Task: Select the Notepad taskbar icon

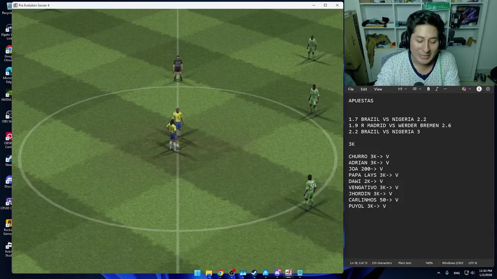Action: tap(300, 273)
